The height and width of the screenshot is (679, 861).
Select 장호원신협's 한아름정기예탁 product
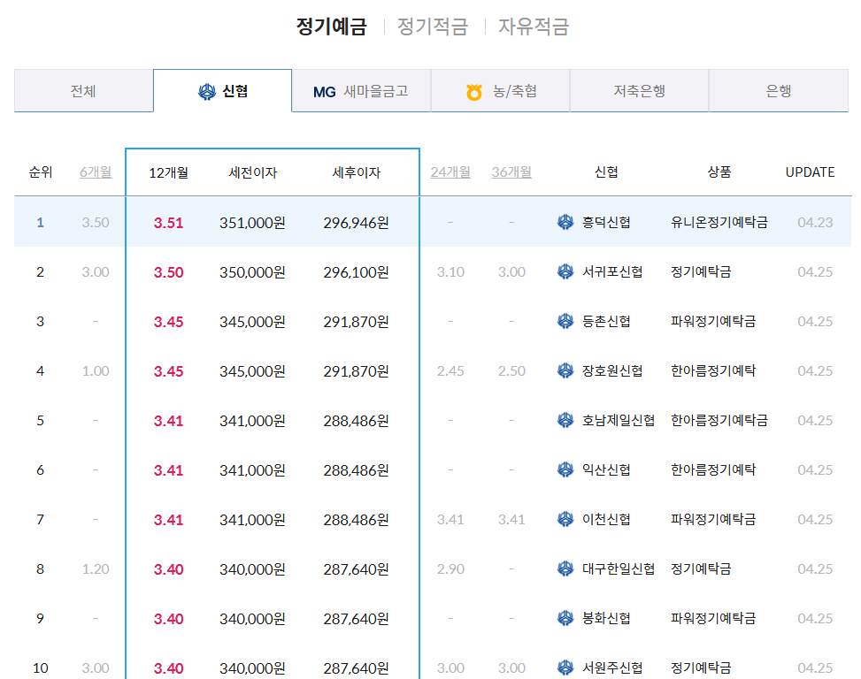click(x=712, y=370)
